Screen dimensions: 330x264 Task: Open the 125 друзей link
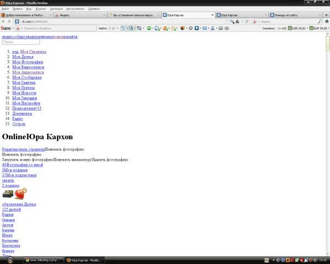[x=12, y=209]
